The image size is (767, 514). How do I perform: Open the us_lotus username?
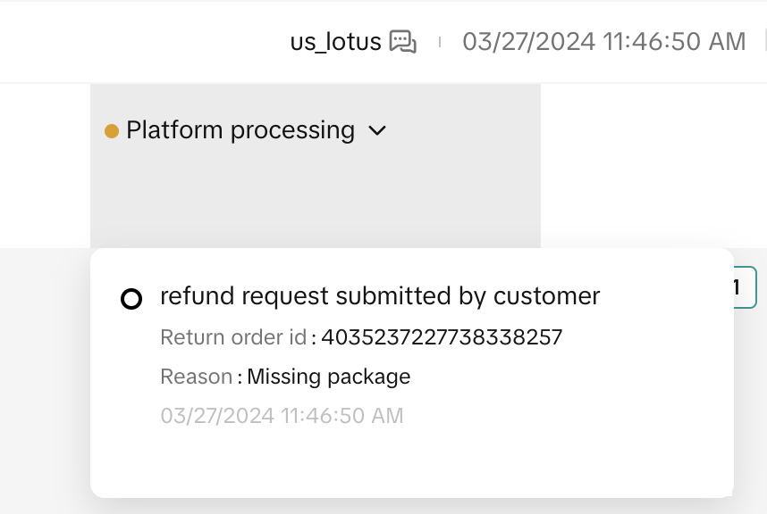click(335, 41)
